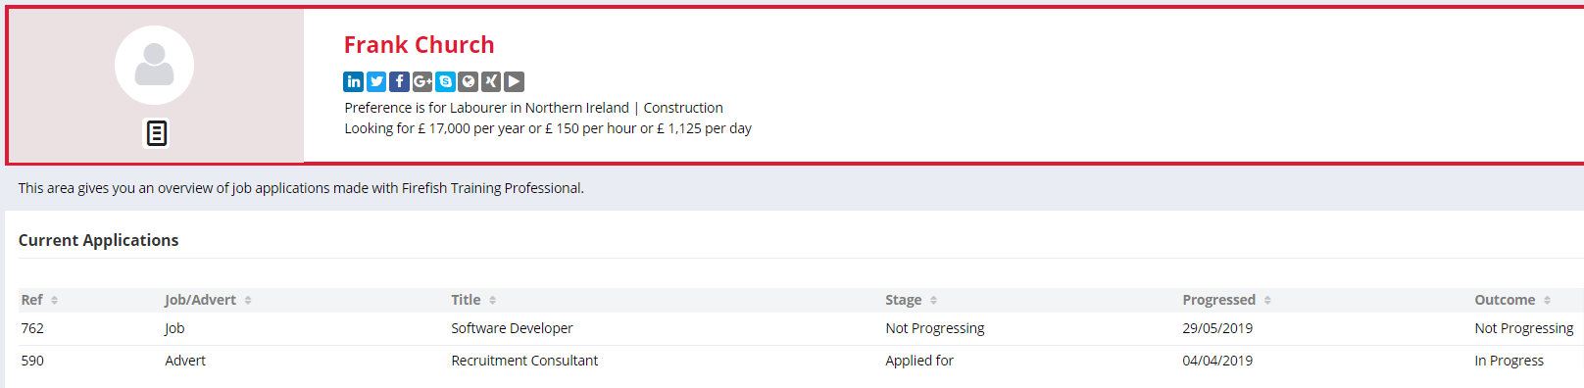
Task: Open Frank Church's LinkedIn profile icon
Action: coord(354,81)
